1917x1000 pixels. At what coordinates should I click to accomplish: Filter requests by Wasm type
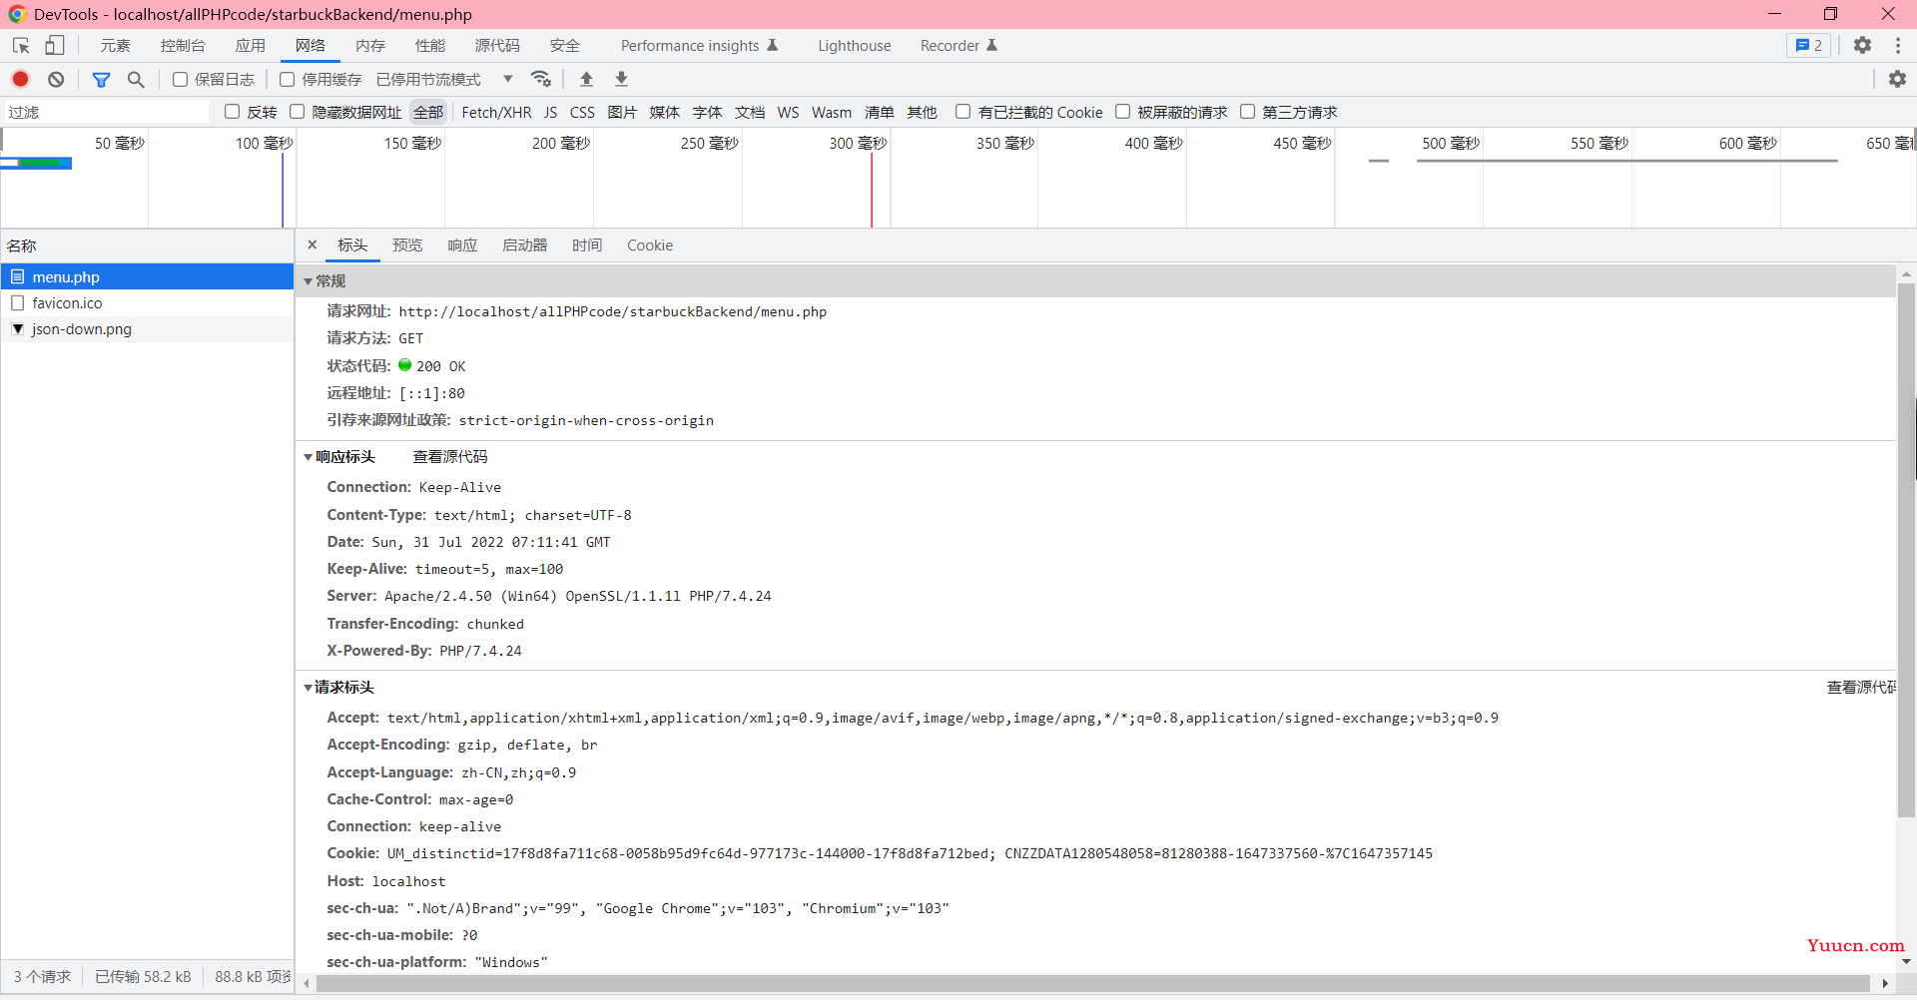(x=832, y=112)
